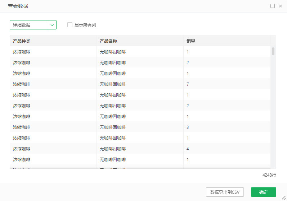Viewport: 287px width, 201px height.
Task: Open the 详细数据 combo box
Action: point(29,25)
